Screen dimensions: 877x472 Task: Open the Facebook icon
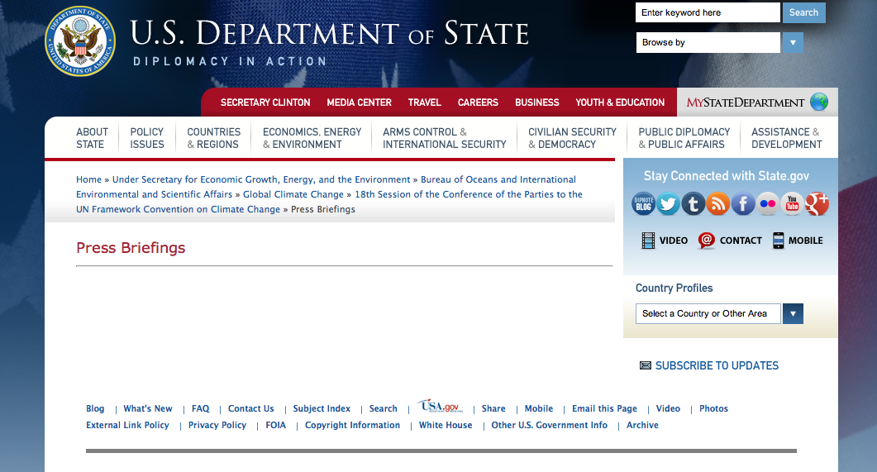[x=743, y=203]
